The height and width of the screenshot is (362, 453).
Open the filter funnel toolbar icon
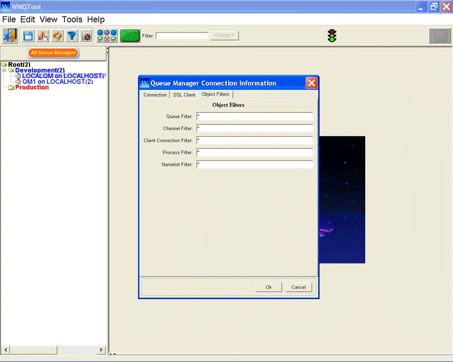pyautogui.click(x=71, y=35)
